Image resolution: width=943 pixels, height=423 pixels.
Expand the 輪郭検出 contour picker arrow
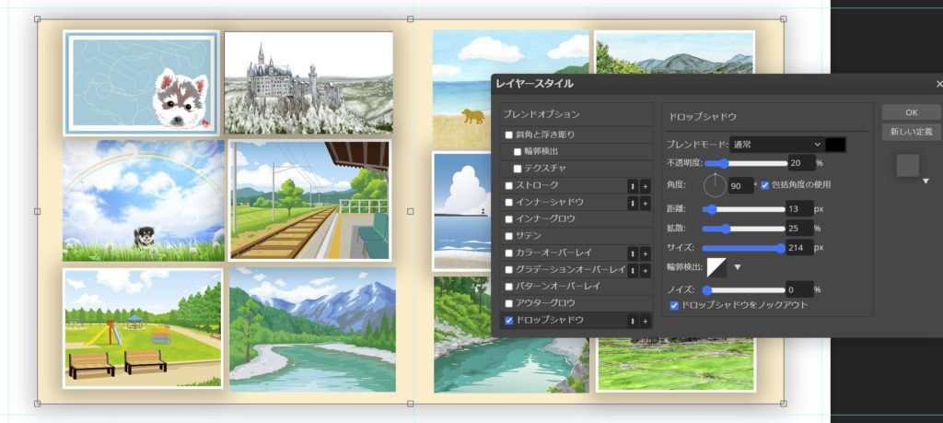[737, 267]
